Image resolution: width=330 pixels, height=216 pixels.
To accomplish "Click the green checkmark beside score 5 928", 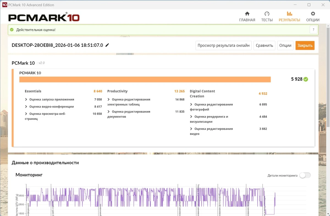I will click(x=306, y=79).
